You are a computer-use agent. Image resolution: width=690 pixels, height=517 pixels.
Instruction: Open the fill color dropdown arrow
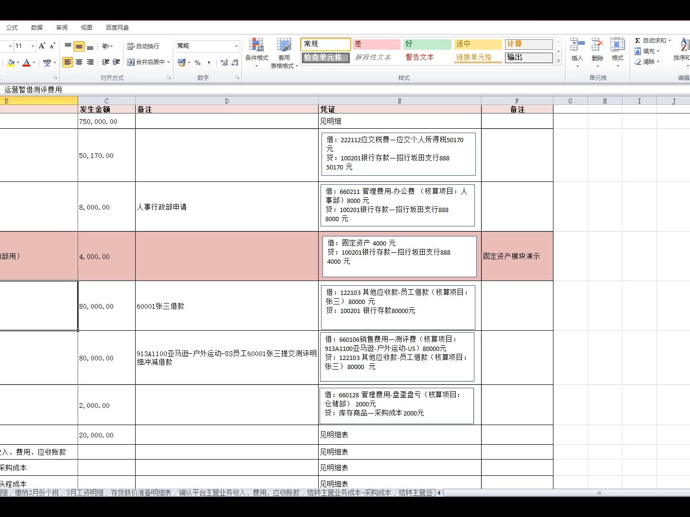18,63
